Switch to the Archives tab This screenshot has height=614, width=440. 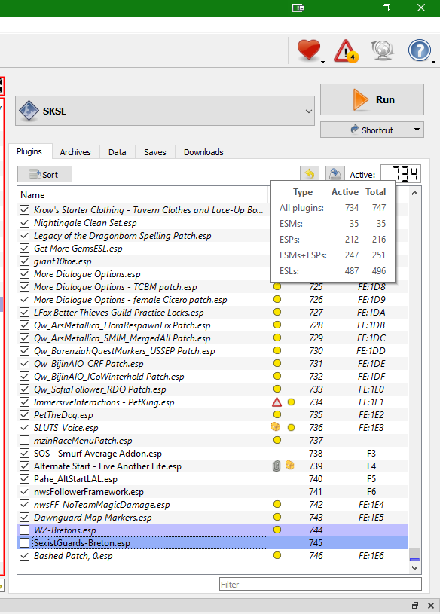coord(75,152)
